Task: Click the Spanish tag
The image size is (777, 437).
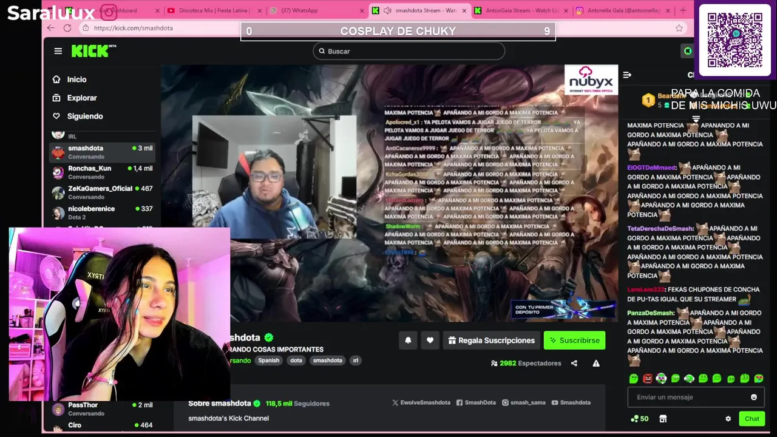Action: pyautogui.click(x=268, y=361)
